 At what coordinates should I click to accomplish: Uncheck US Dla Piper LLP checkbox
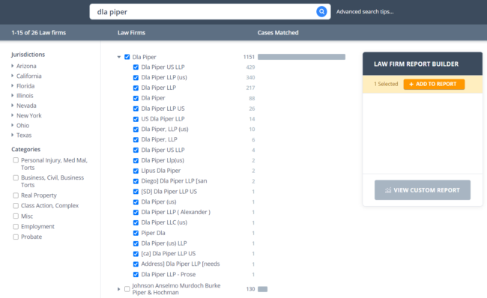click(136, 119)
